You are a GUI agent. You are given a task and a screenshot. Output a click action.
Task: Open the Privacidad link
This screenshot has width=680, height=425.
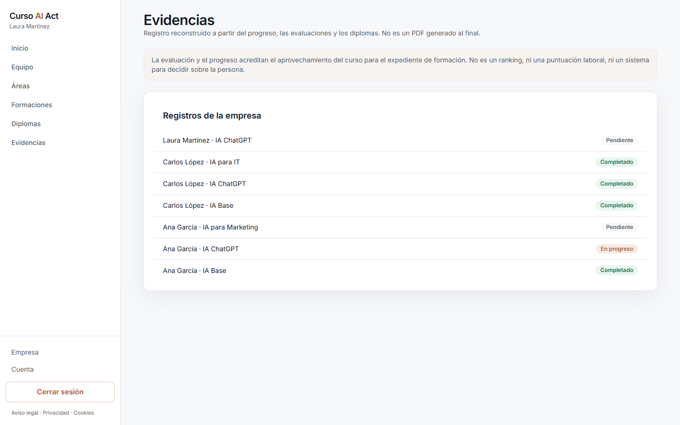pos(56,413)
